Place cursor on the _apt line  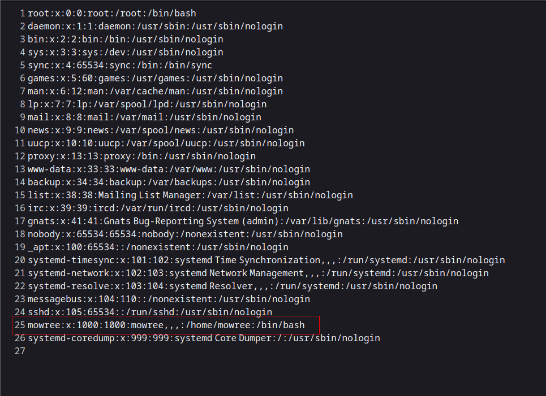click(x=158, y=247)
